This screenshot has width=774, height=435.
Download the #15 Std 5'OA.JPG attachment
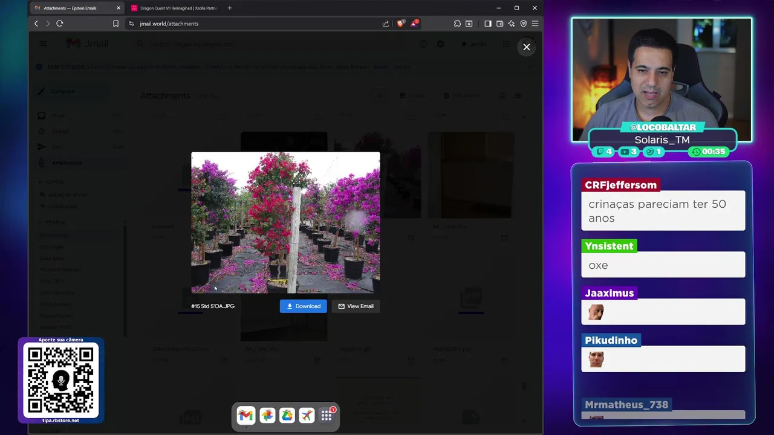coord(304,306)
